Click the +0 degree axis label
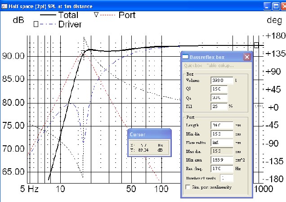 (273, 107)
